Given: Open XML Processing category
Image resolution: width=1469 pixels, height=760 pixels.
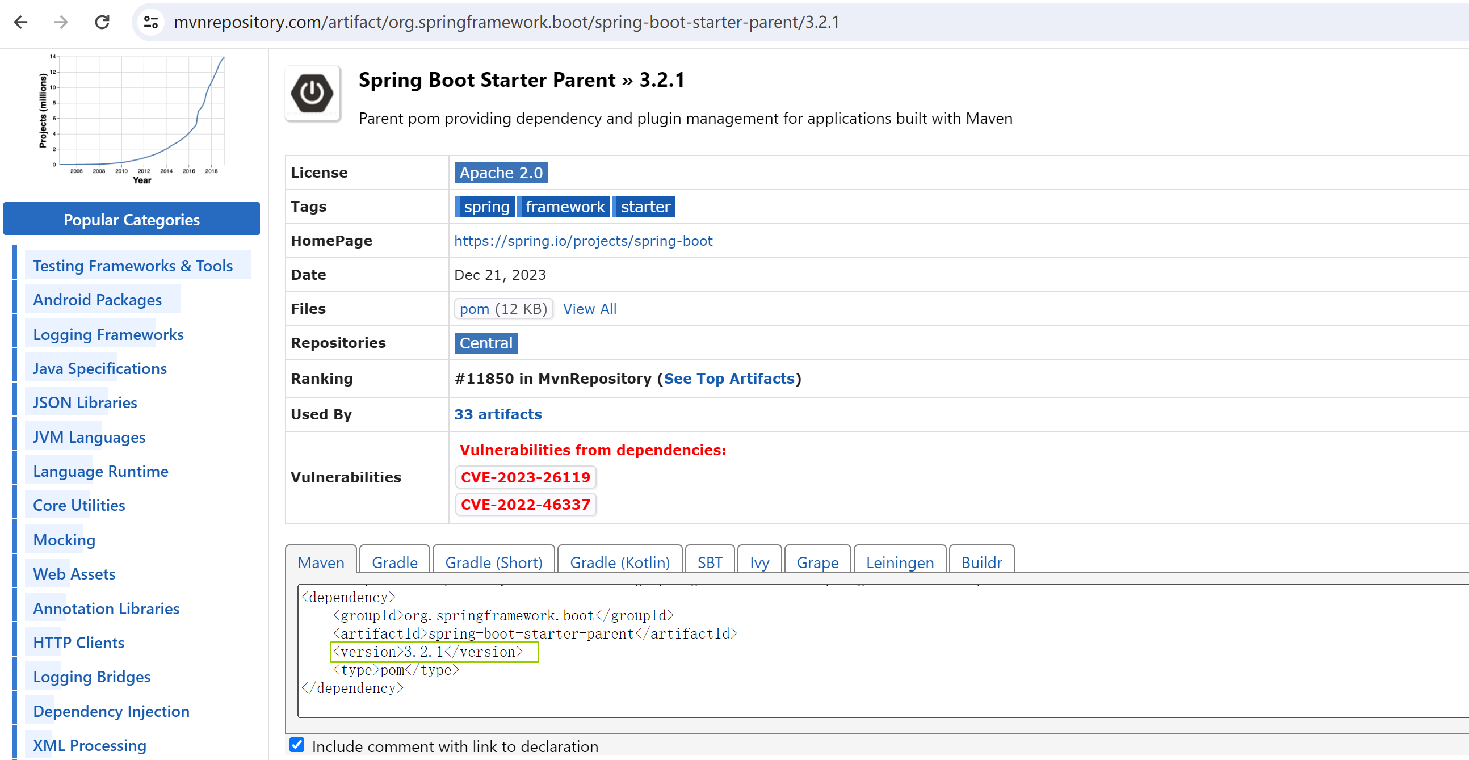Looking at the screenshot, I should [90, 746].
